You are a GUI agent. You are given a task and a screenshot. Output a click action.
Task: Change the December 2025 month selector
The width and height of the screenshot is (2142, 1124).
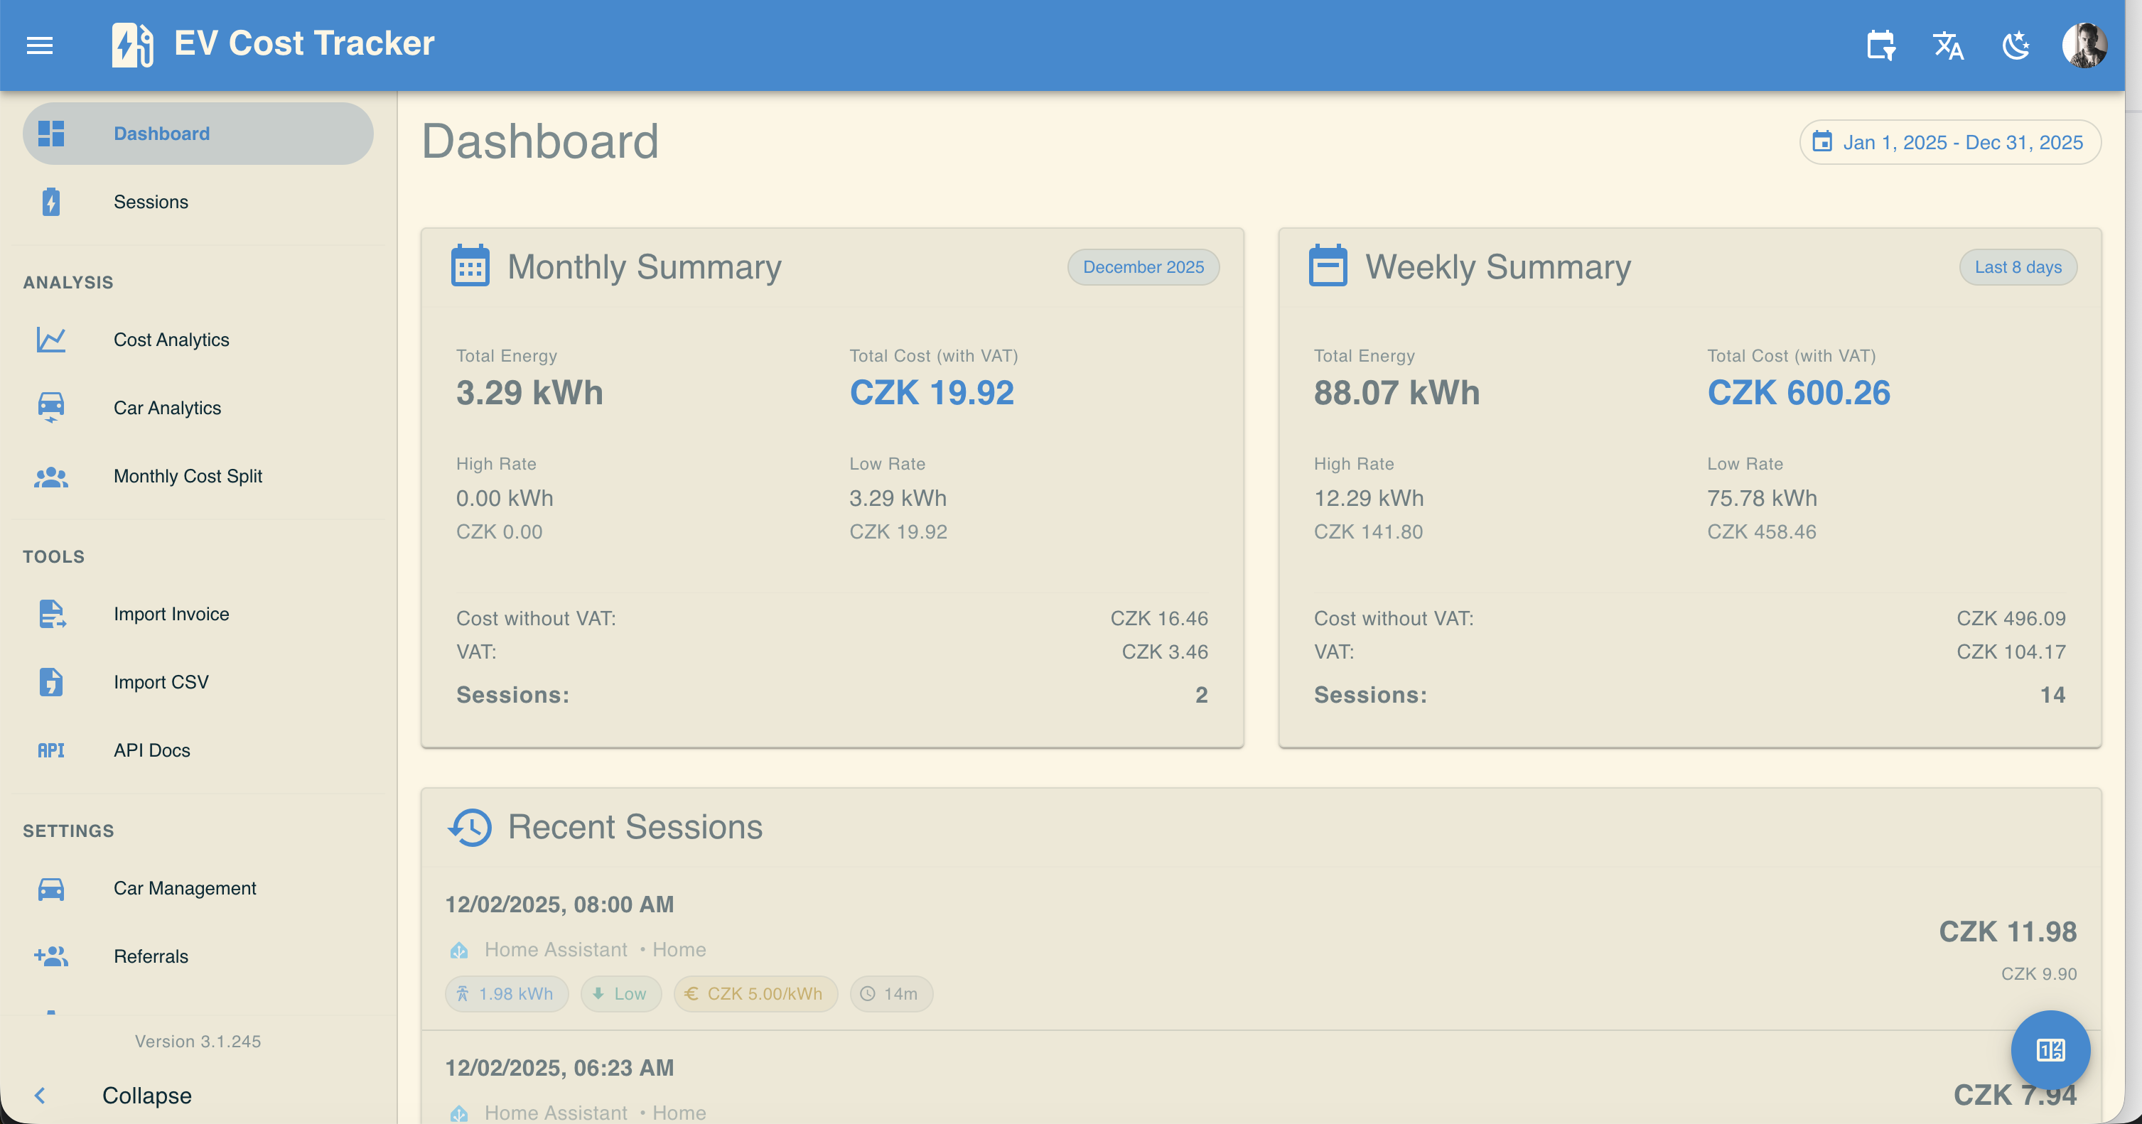pyautogui.click(x=1143, y=266)
